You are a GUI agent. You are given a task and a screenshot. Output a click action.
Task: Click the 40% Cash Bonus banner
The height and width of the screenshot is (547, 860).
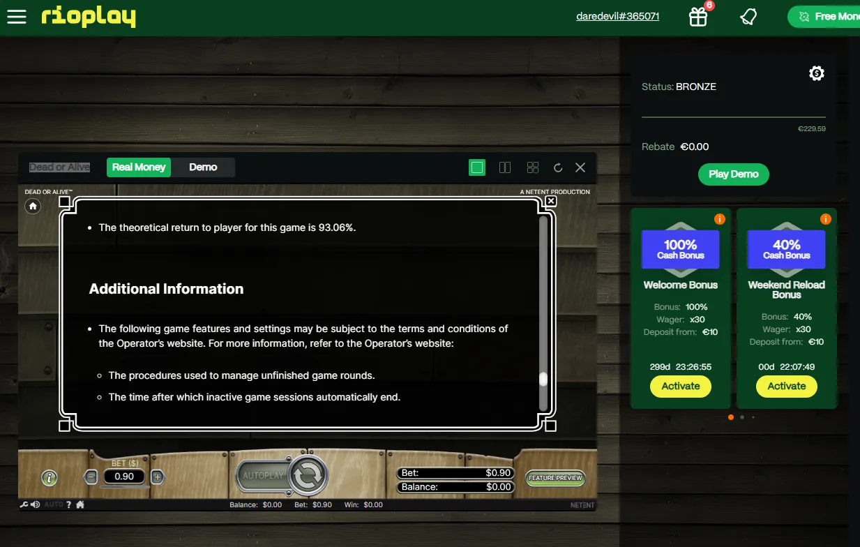click(787, 249)
